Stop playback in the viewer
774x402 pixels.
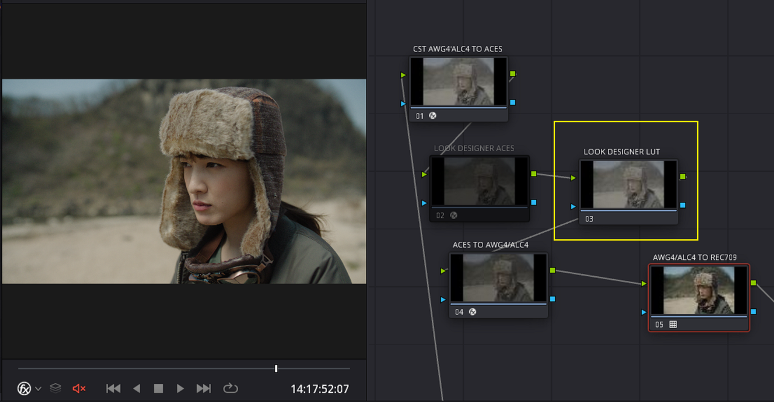(158, 388)
